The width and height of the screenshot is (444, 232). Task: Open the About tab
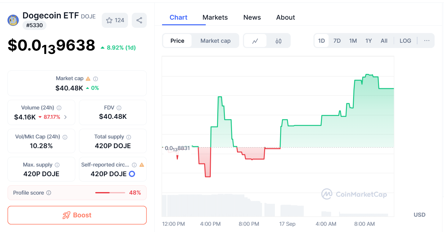pos(286,17)
